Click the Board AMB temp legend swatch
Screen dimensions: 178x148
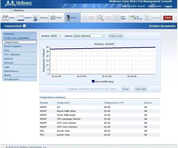pos(93,81)
